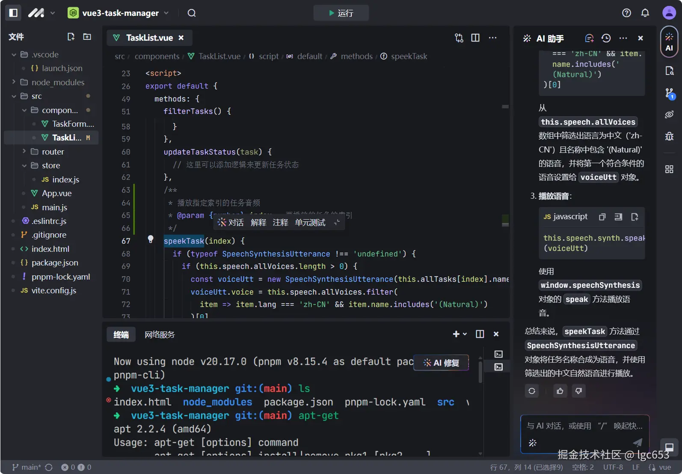
Task: Open source control compare icon in editor
Action: pyautogui.click(x=459, y=38)
